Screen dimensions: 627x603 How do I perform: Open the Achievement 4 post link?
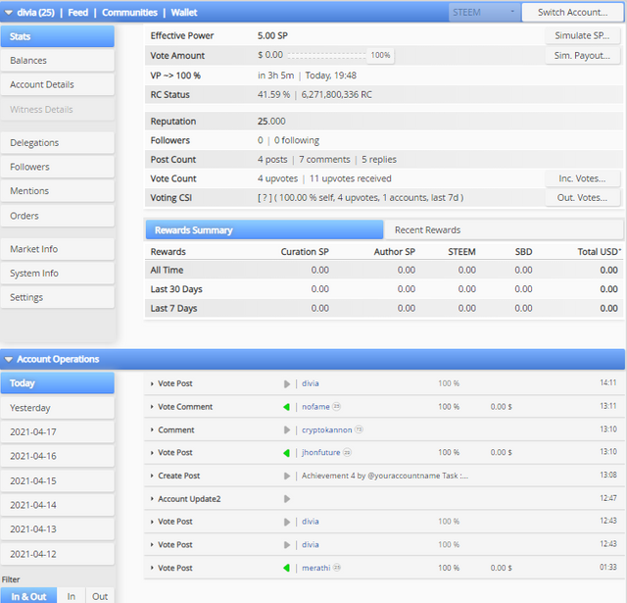pos(385,476)
